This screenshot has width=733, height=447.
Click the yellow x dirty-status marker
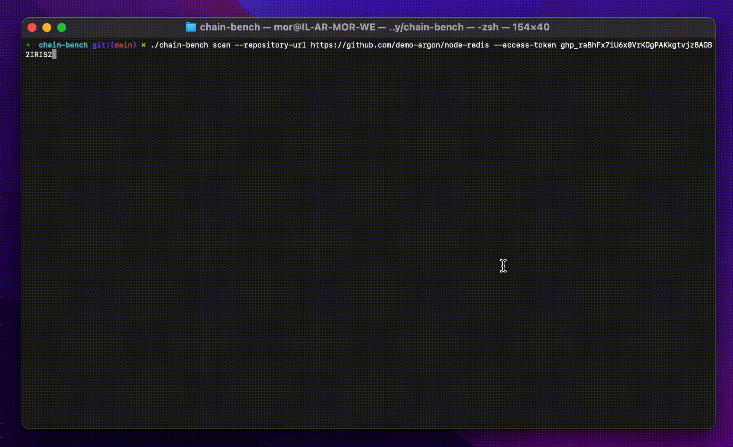(143, 45)
